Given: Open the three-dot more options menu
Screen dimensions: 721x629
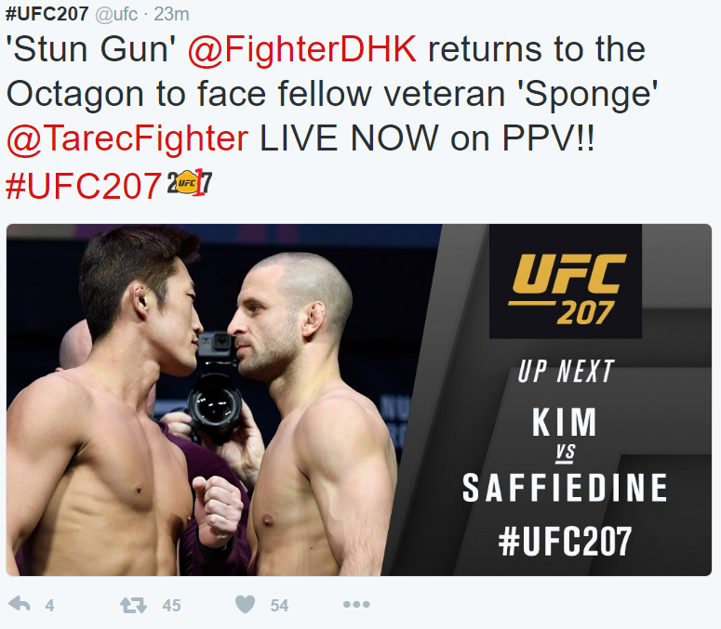Looking at the screenshot, I should [x=356, y=604].
